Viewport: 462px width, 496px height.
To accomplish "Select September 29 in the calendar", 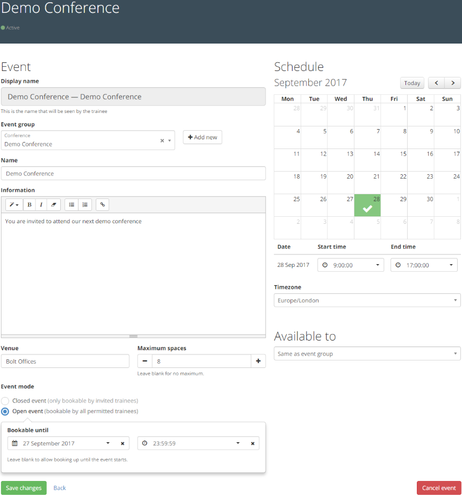I will tap(394, 206).
